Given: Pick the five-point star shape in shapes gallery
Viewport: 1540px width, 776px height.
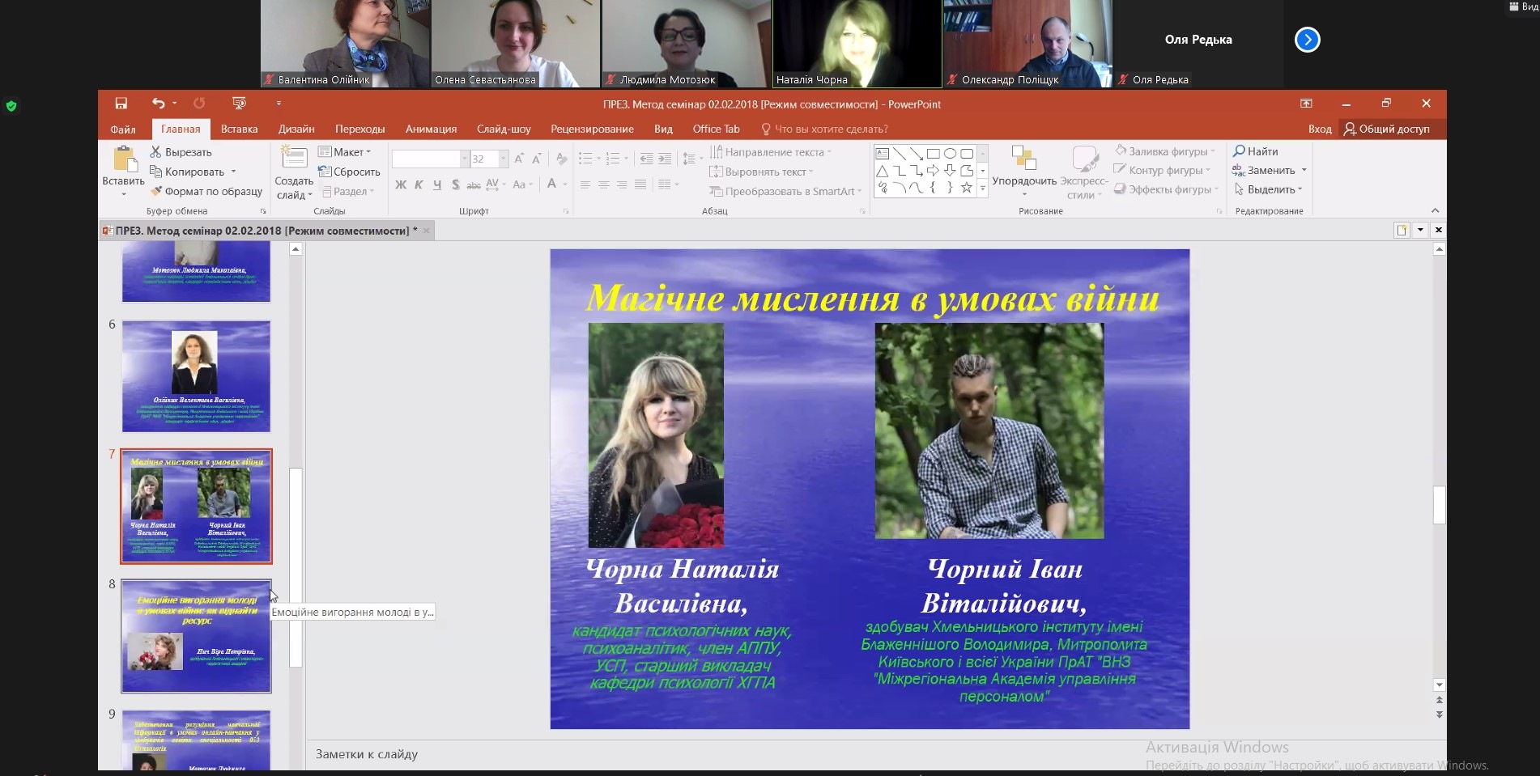Looking at the screenshot, I should pos(966,188).
